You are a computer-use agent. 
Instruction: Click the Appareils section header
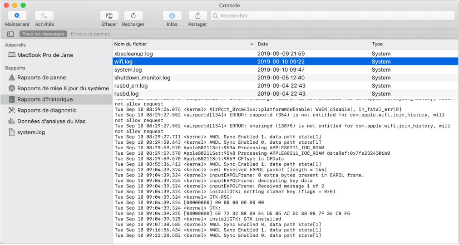tap(15, 45)
